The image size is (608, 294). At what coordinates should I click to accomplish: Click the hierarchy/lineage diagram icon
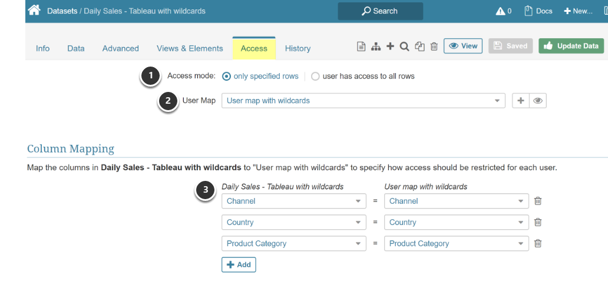point(375,47)
